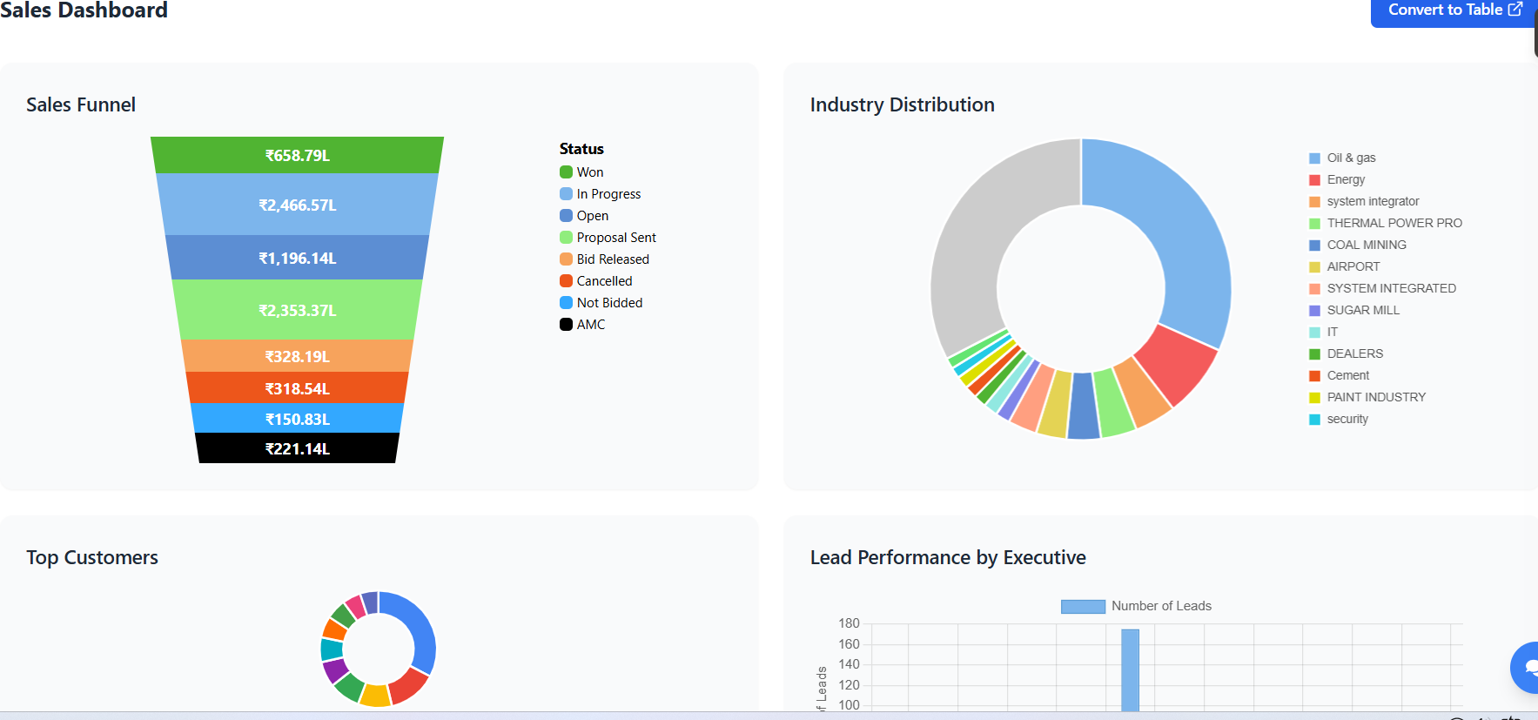The height and width of the screenshot is (720, 1538).
Task: Click the ₹150.83L funnel segment
Action: click(x=297, y=419)
